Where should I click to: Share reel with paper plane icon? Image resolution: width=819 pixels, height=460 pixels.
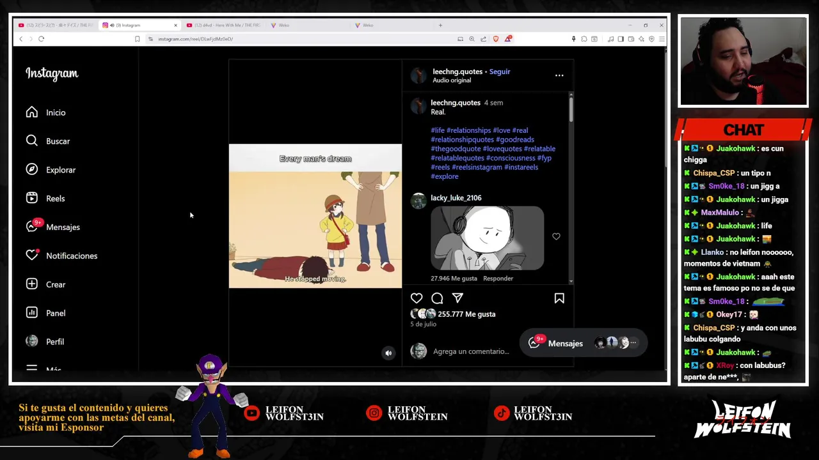tap(457, 298)
